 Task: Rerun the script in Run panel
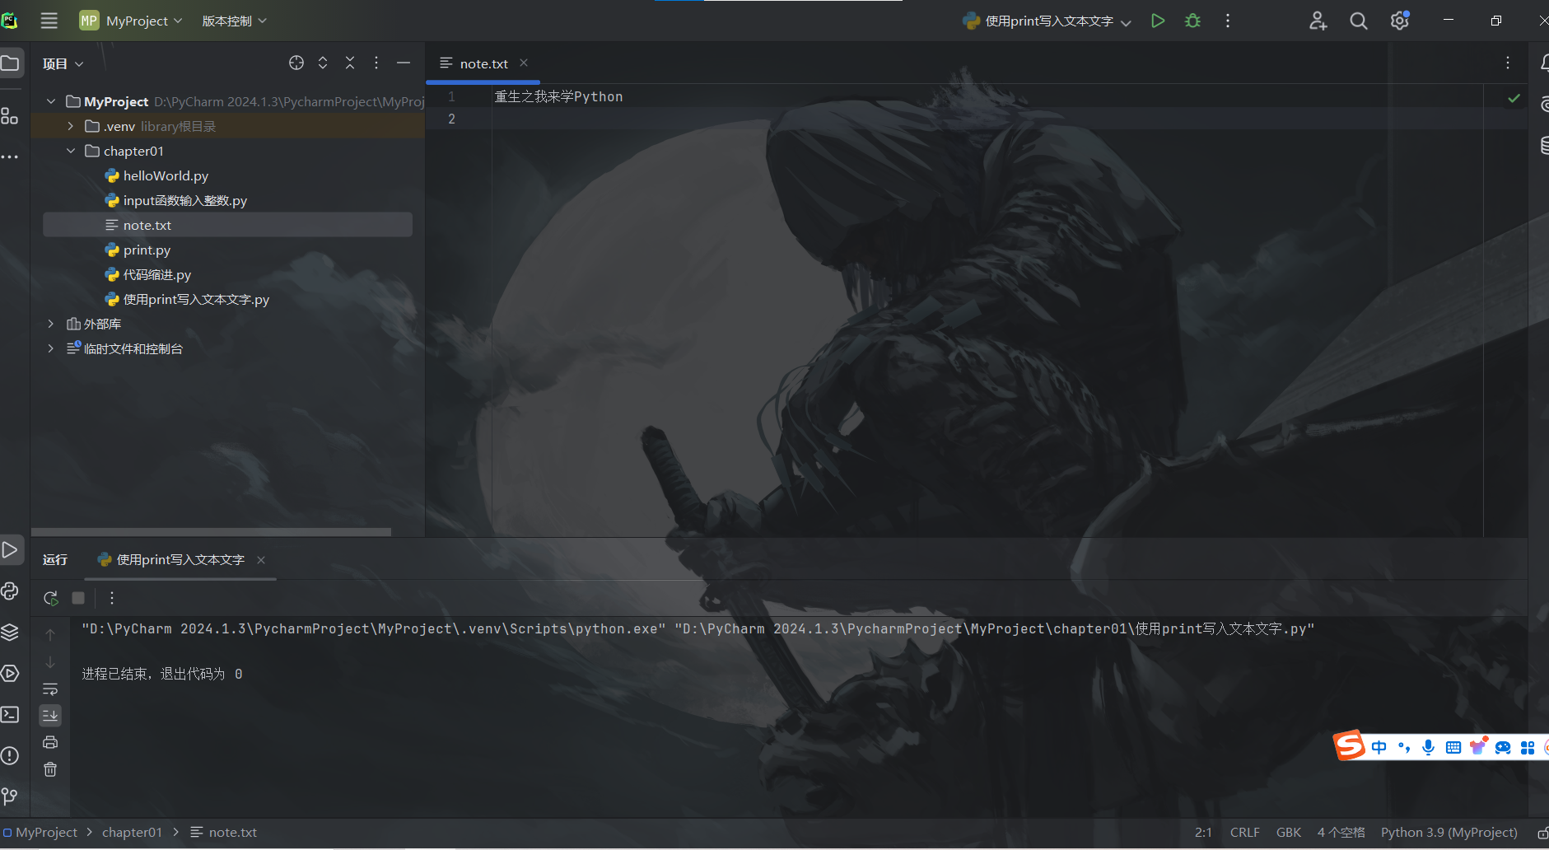pos(51,598)
